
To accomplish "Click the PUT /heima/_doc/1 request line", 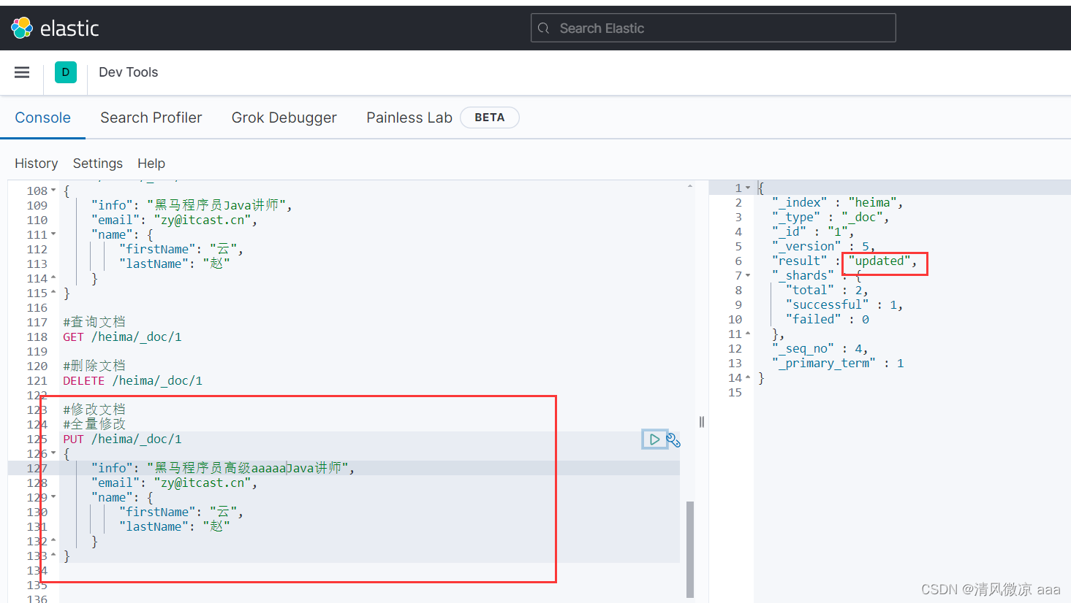I will pyautogui.click(x=122, y=439).
